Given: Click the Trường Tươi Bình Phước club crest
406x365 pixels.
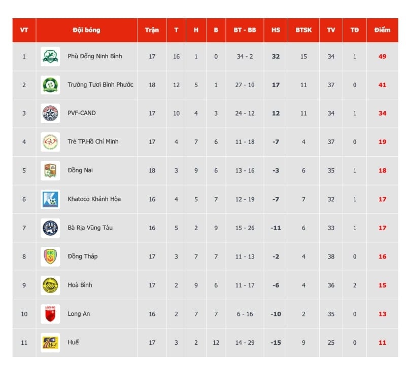Looking at the screenshot, I should tap(50, 85).
